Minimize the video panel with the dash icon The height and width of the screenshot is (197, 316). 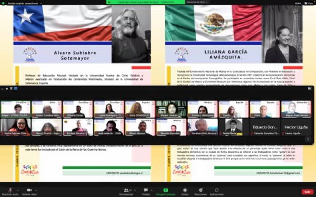[x=3, y=89]
